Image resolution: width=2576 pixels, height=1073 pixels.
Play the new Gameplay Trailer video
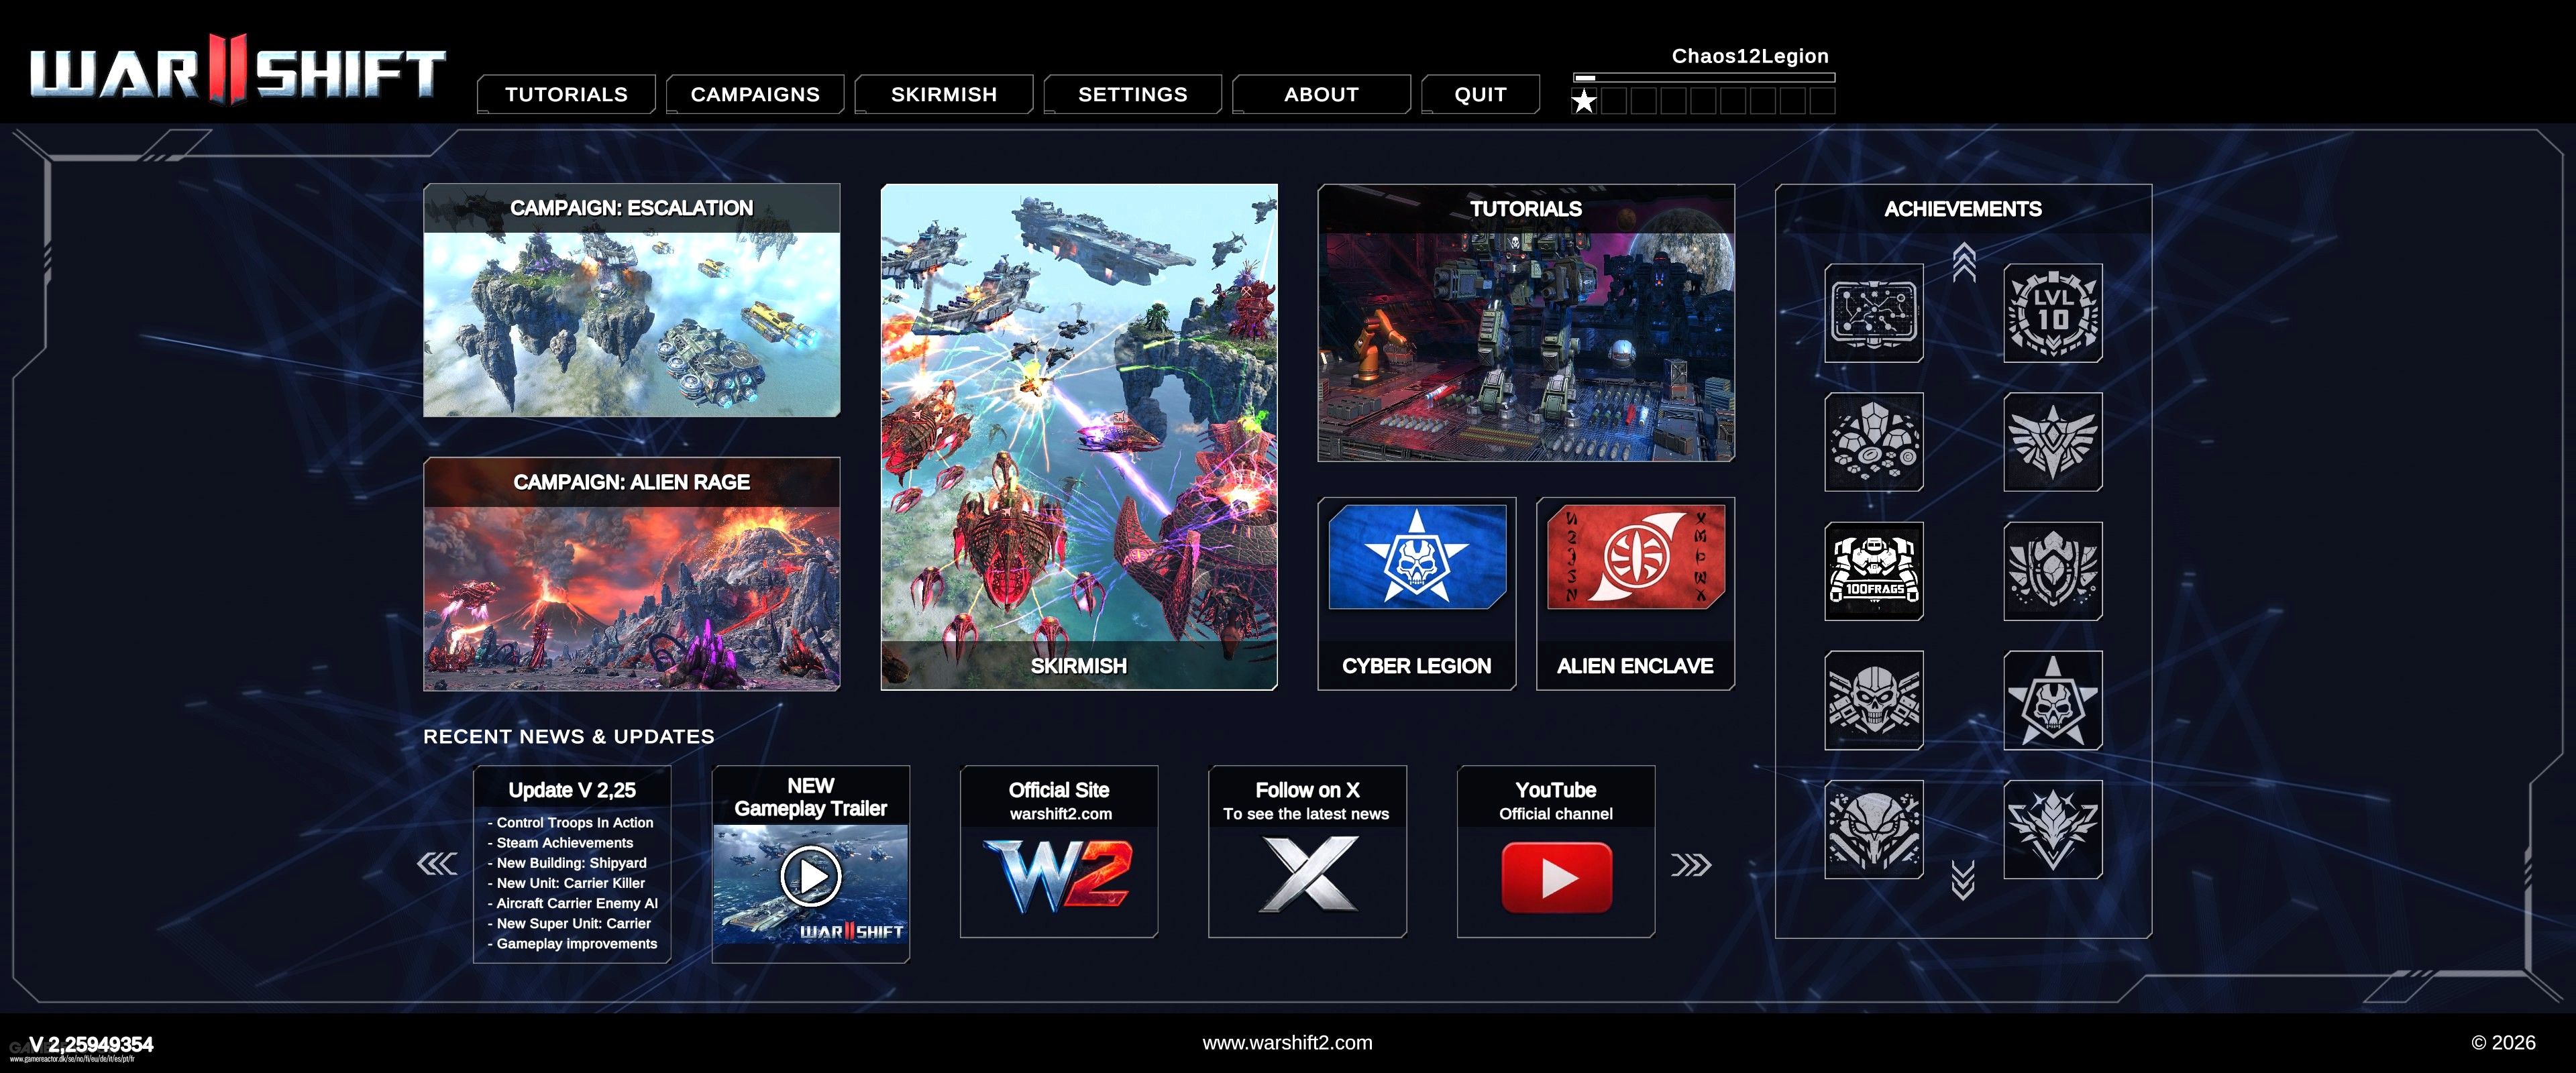810,876
